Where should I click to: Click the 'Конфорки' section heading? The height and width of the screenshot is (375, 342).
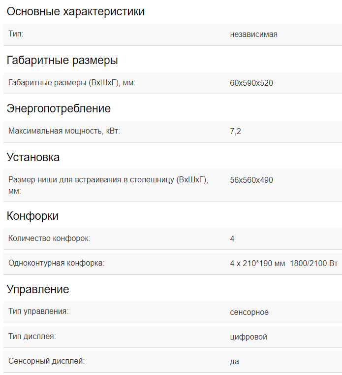32,216
